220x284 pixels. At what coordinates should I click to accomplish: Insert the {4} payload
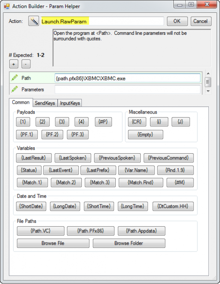(x=81, y=122)
